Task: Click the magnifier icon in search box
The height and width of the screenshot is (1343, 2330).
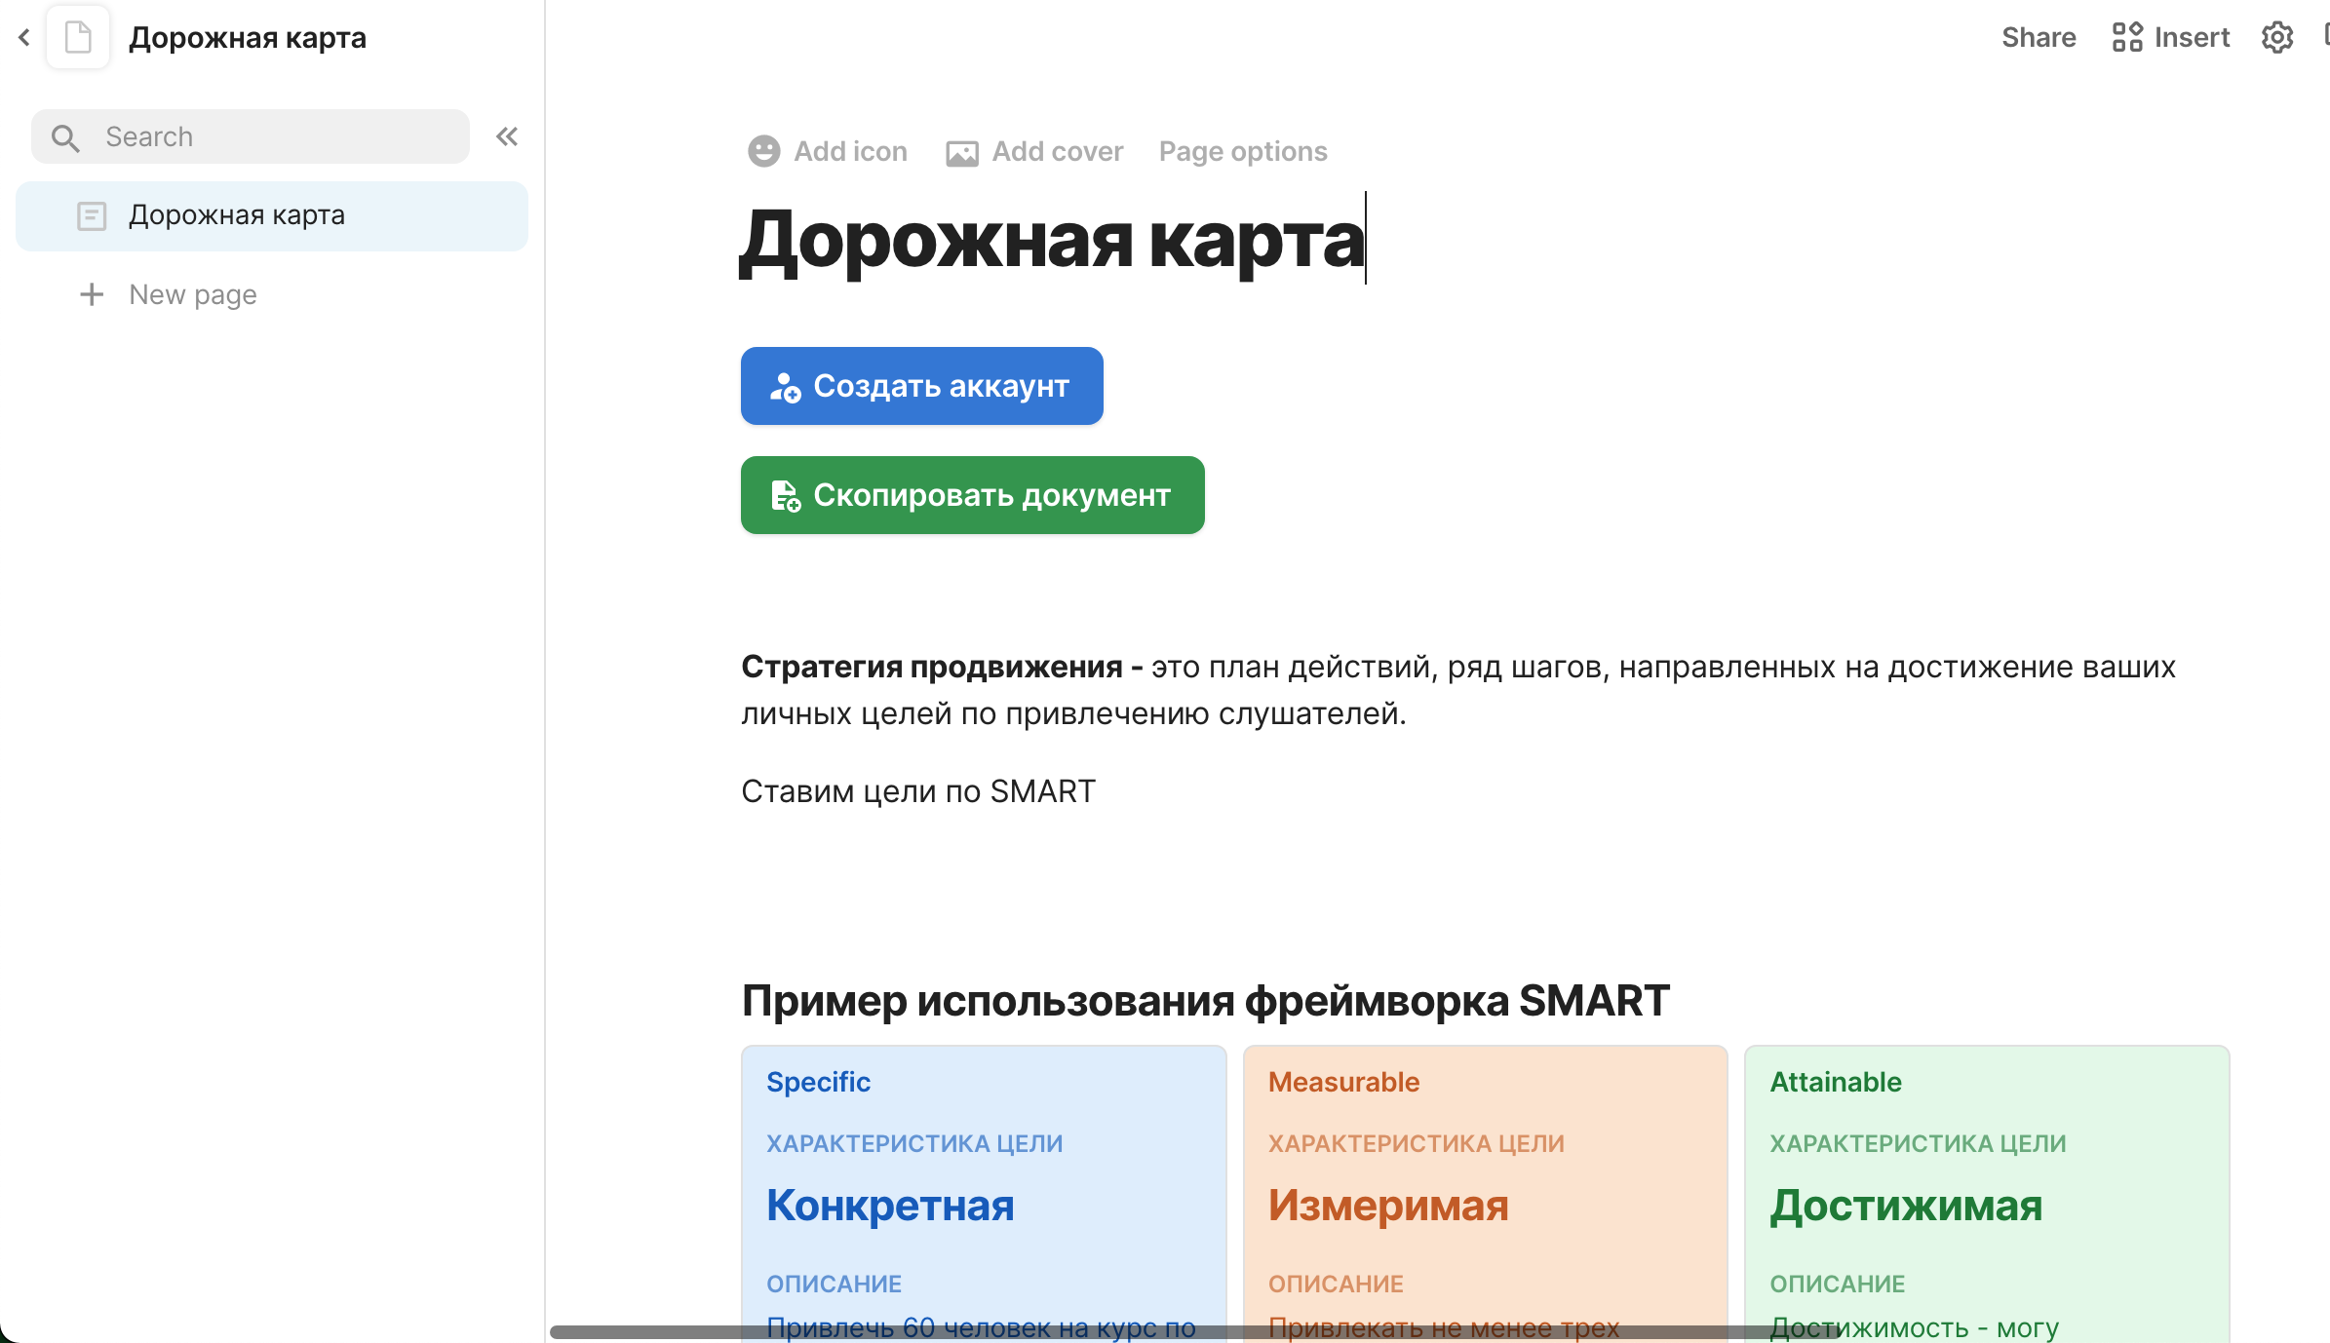Action: coord(65,137)
